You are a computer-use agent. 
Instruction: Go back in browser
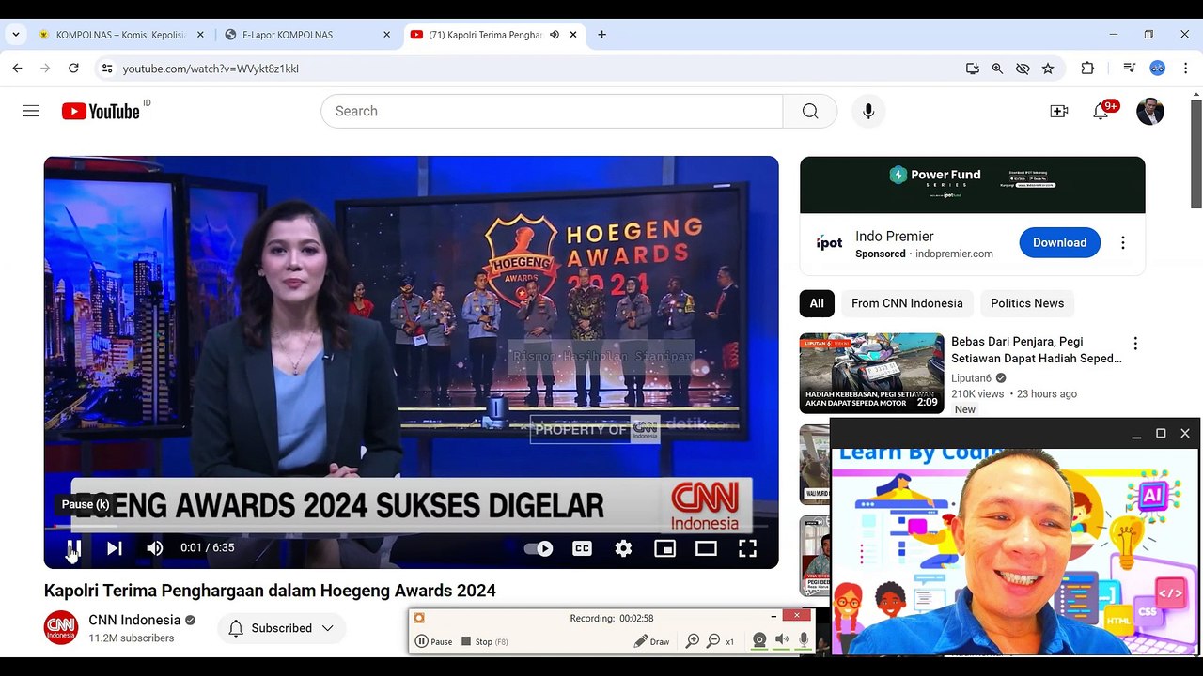[x=17, y=69]
